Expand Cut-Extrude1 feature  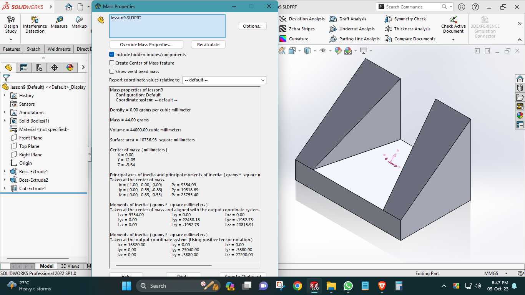5,189
